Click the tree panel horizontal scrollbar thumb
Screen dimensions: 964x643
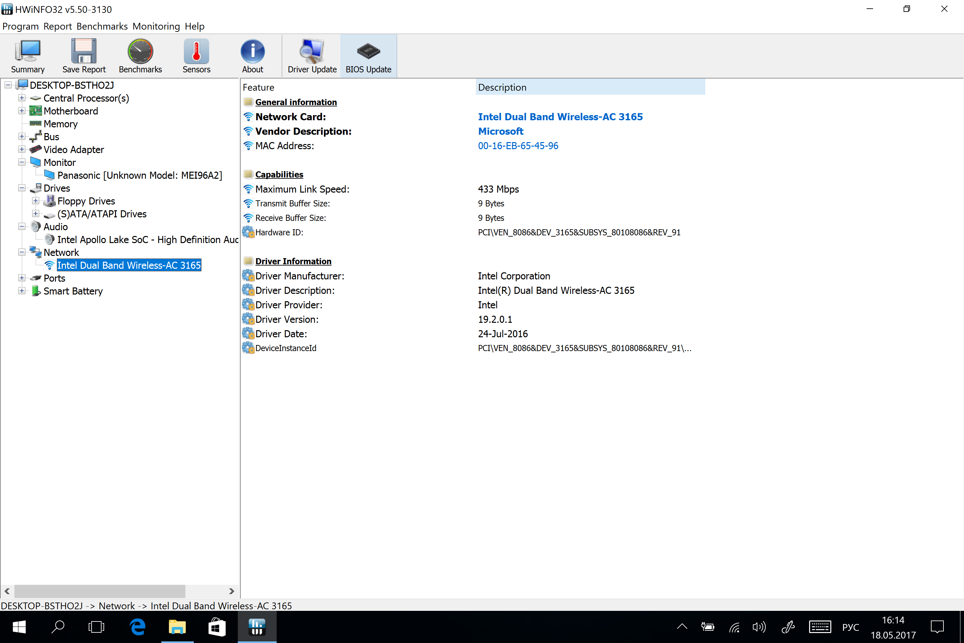pos(100,591)
